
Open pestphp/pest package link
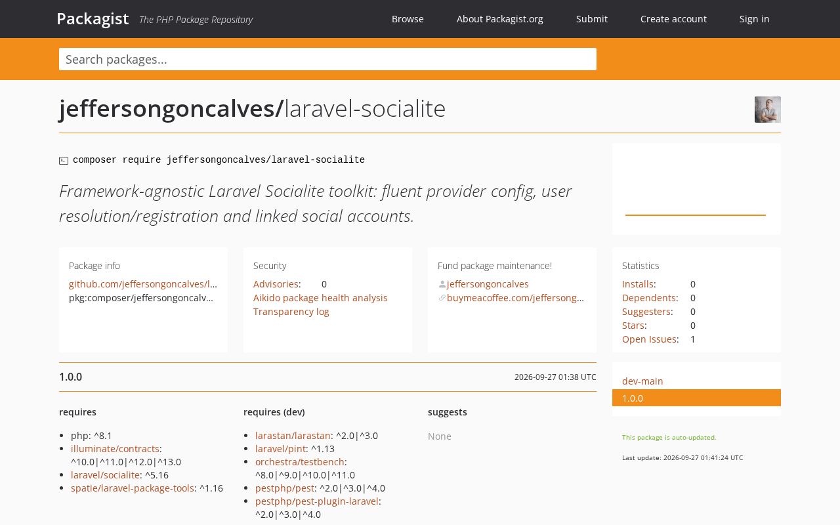[285, 488]
